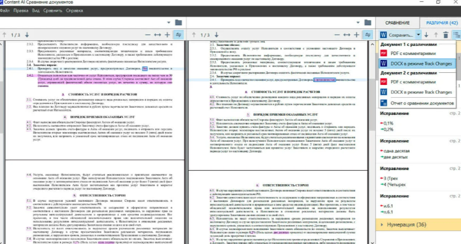Zoom in right document view

coord(356,35)
